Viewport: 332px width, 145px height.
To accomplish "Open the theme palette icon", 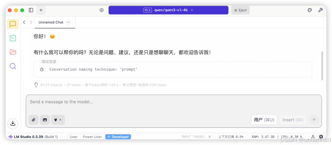I will (x=310, y=10).
